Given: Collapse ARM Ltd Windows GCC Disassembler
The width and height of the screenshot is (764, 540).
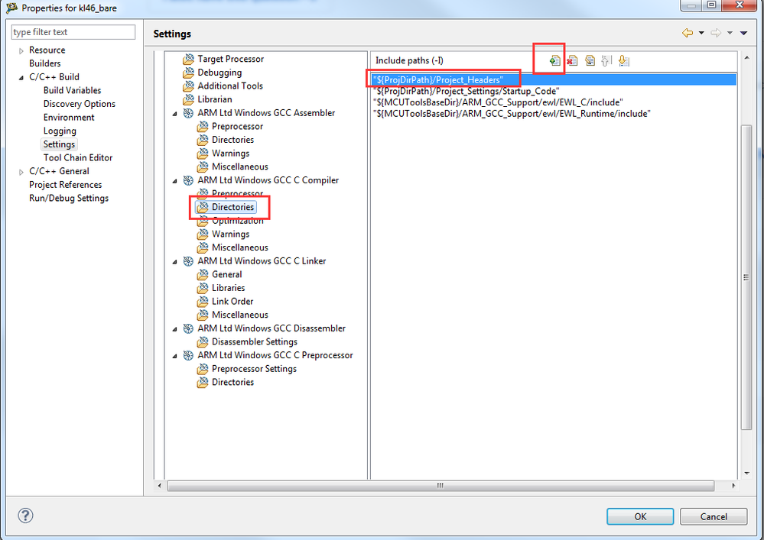Looking at the screenshot, I should [x=175, y=329].
